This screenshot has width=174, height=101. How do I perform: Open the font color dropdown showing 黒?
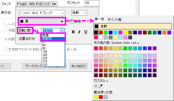(x=42, y=21)
